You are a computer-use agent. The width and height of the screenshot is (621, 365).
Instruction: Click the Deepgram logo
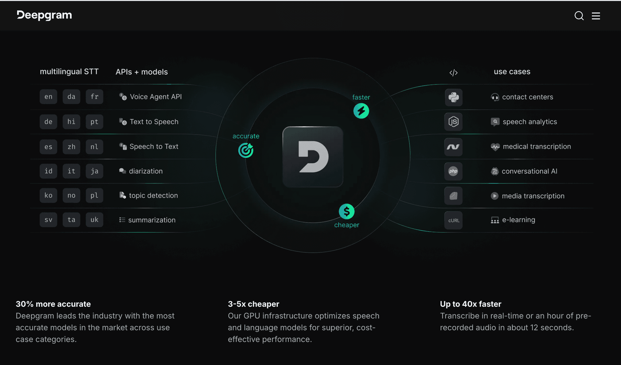[44, 15]
